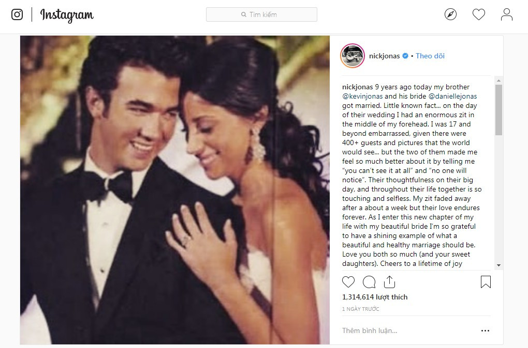This screenshot has width=528, height=348.
Task: Expand nickjonas verified badge details
Action: 404,55
